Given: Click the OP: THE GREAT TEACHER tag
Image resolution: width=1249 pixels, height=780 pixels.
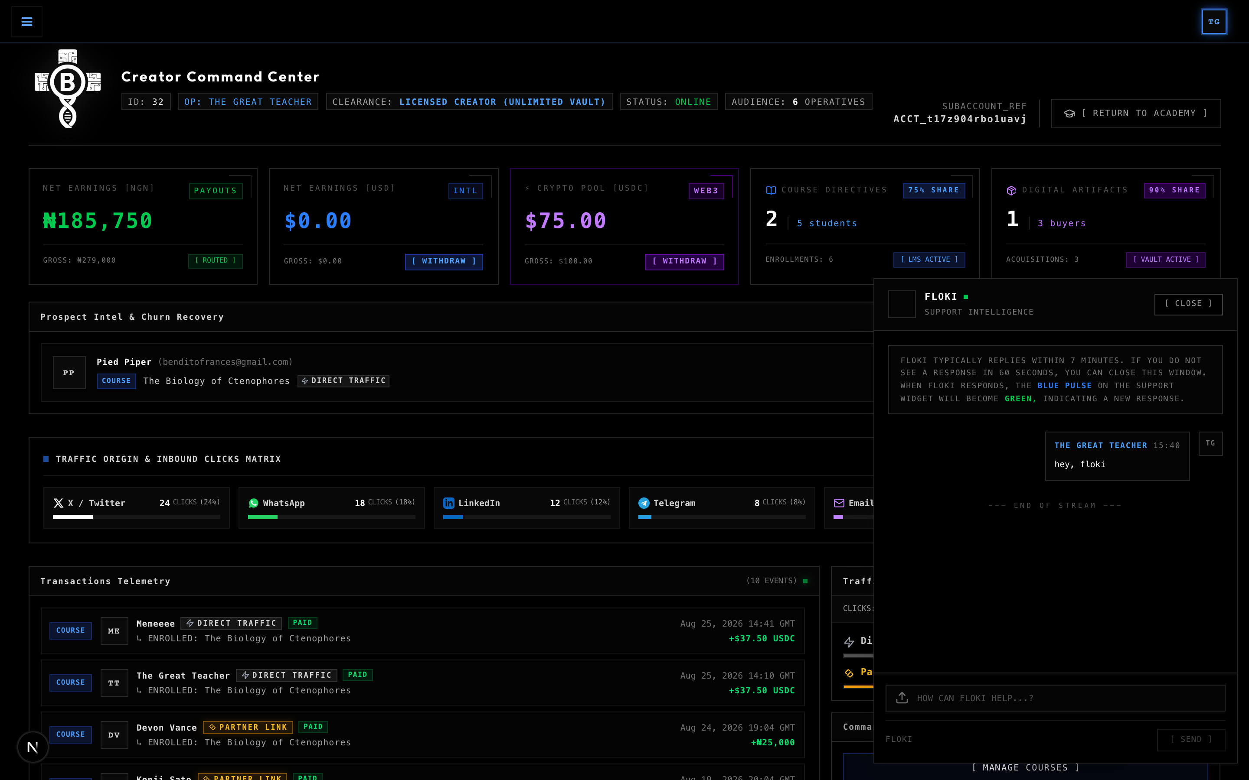Looking at the screenshot, I should (x=248, y=102).
